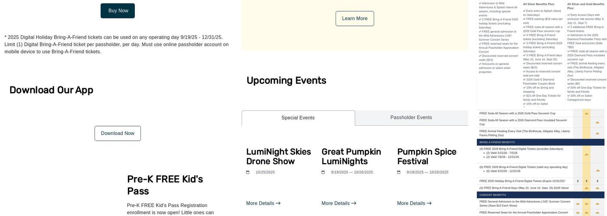Click calendar icon under LumiNight Skies Drone Show
Image resolution: width=607 pixels, height=216 pixels.
click(248, 172)
